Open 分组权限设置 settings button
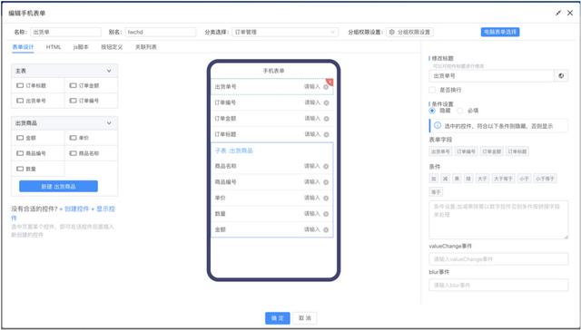The height and width of the screenshot is (330, 581). (409, 33)
